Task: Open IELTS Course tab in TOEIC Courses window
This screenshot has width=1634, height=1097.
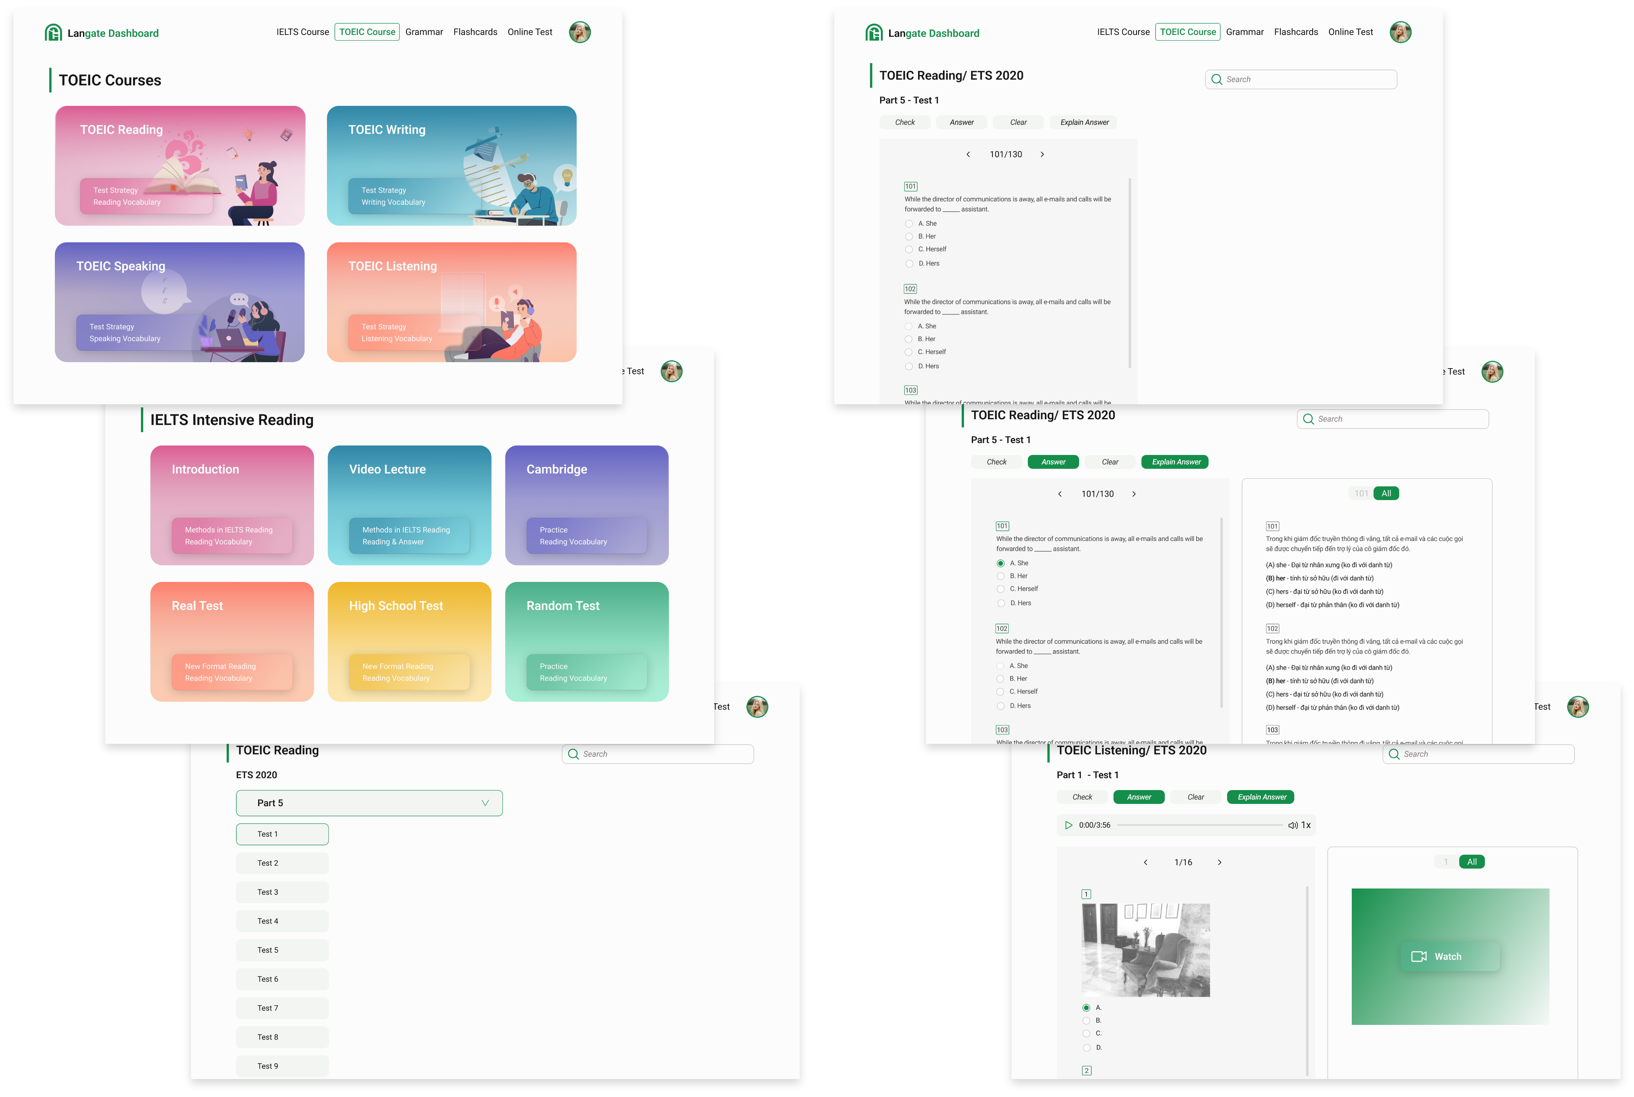Action: pos(302,32)
